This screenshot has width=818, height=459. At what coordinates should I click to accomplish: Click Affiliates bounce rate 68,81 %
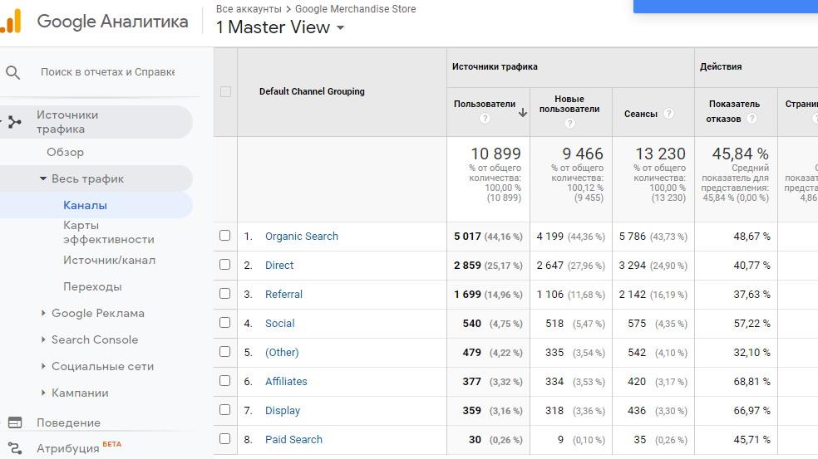pos(751,381)
